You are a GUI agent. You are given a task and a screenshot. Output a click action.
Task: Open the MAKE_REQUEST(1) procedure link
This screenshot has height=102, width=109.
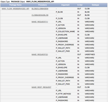coord(40,22)
